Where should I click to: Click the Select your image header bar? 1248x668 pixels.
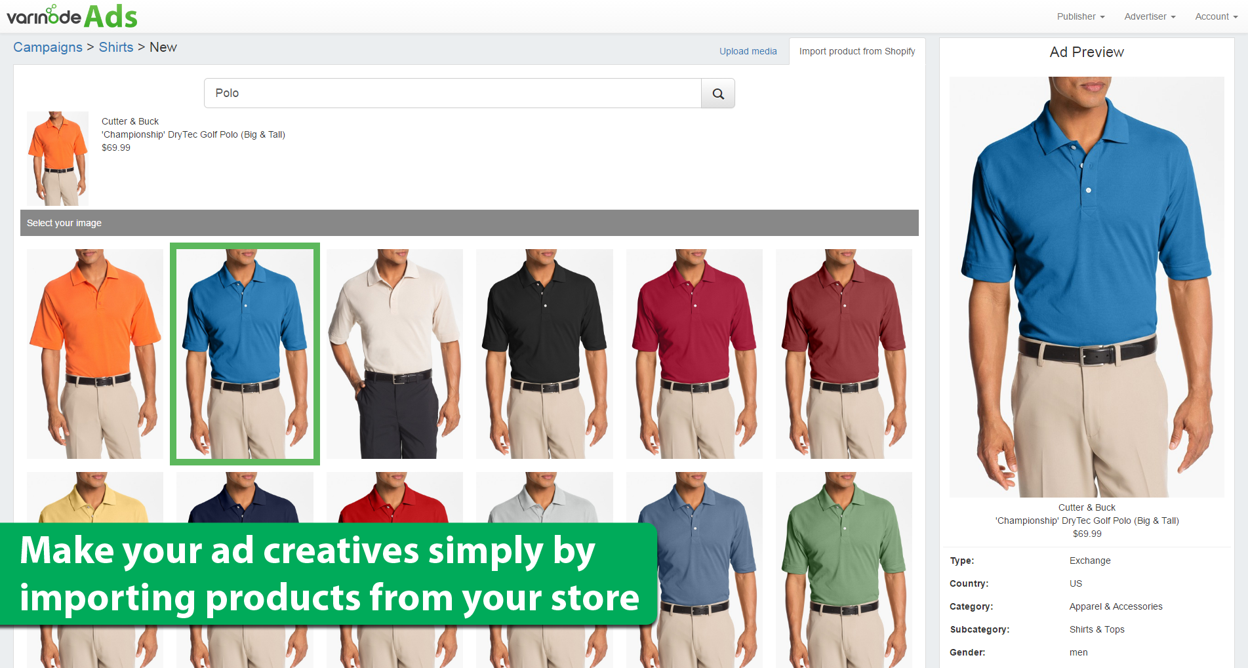470,223
